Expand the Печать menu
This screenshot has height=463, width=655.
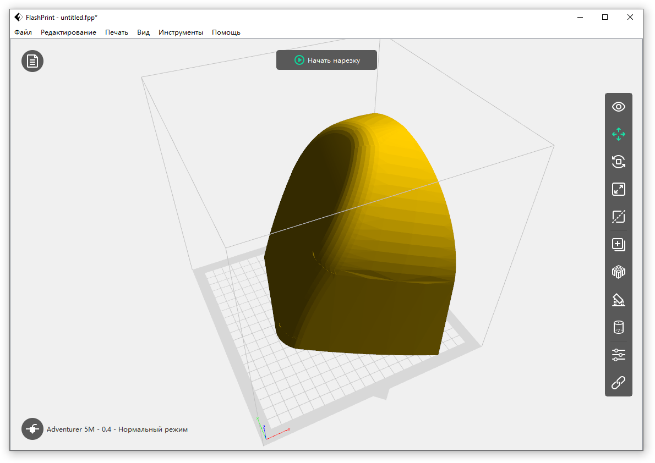click(x=117, y=32)
